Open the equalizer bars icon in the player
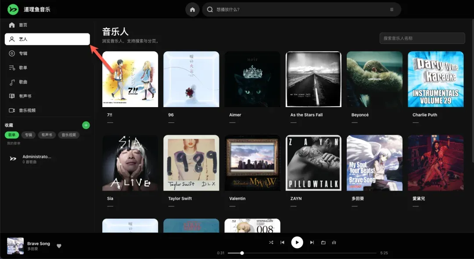This screenshot has height=259, width=474. pyautogui.click(x=334, y=242)
